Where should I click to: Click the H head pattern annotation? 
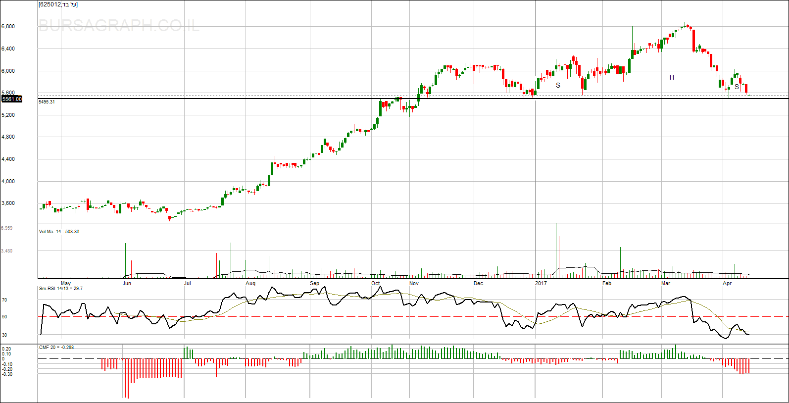(x=672, y=78)
